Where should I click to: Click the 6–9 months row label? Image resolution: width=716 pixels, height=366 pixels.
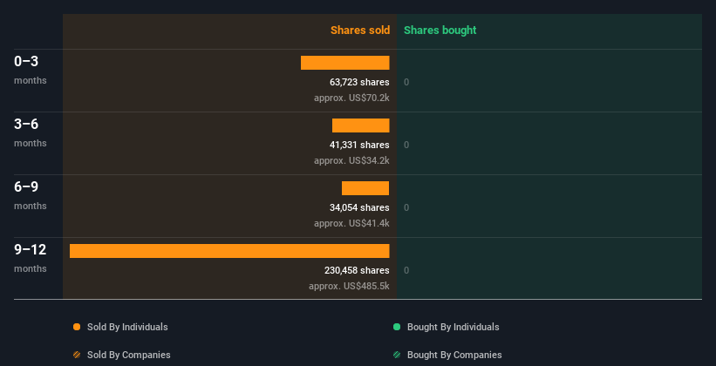(31, 195)
